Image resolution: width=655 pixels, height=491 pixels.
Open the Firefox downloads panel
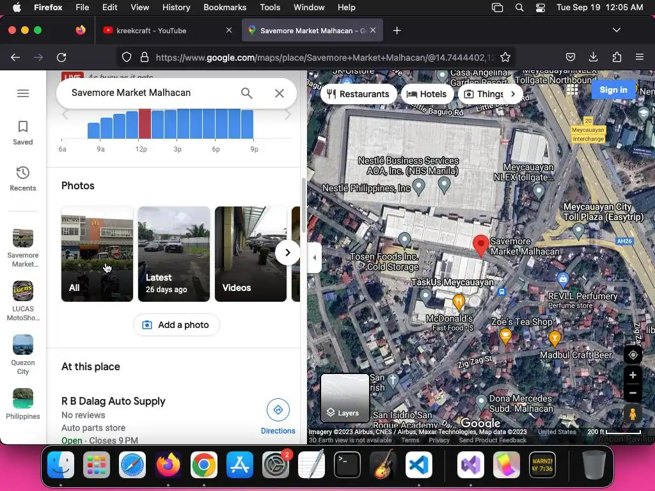pos(593,57)
